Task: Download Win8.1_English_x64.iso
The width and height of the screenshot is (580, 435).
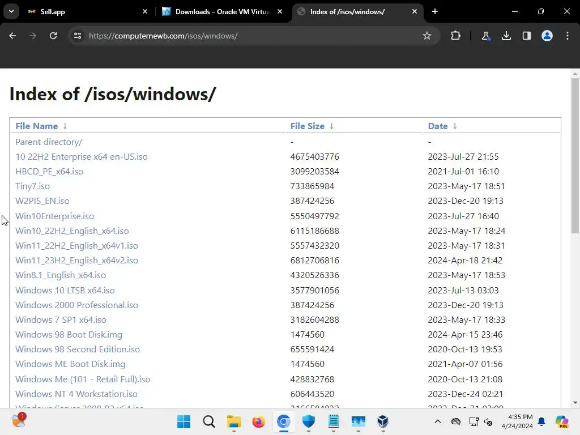Action: point(61,276)
